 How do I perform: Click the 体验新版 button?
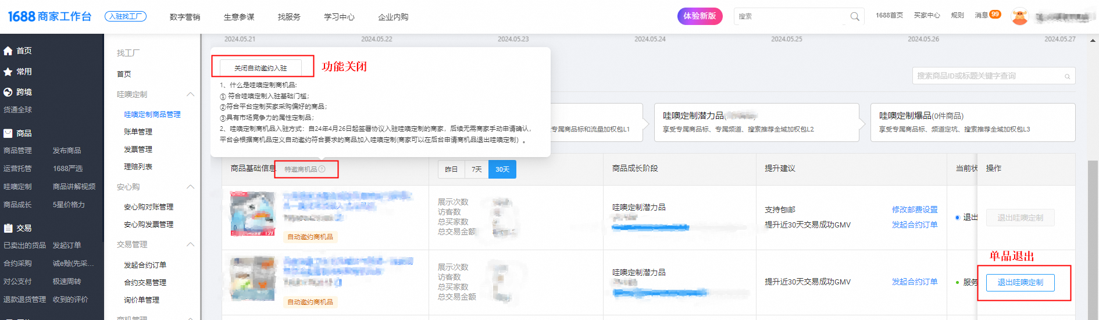pos(700,16)
